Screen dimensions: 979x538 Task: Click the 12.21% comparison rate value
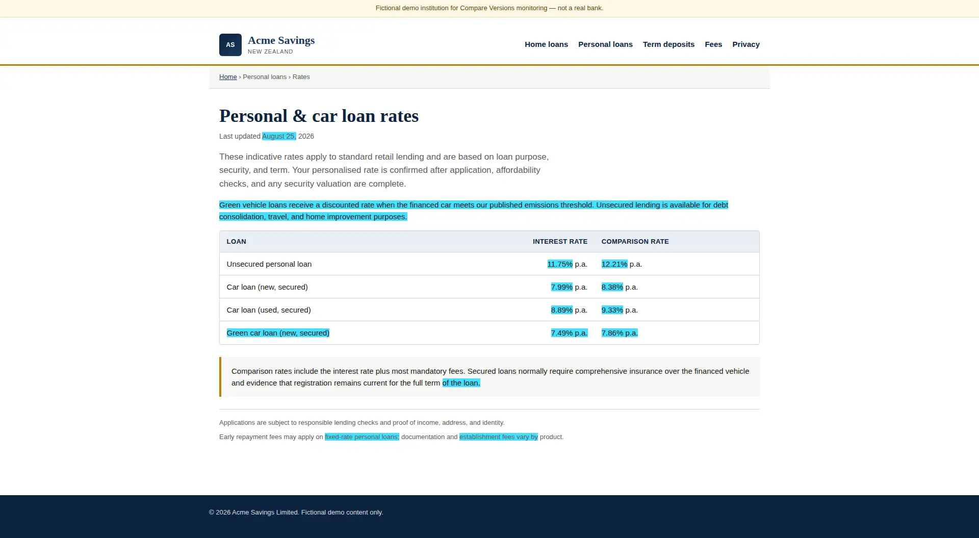614,264
